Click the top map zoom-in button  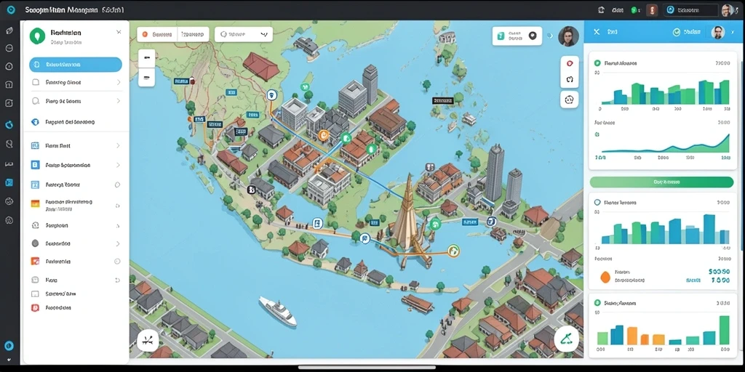[146, 58]
